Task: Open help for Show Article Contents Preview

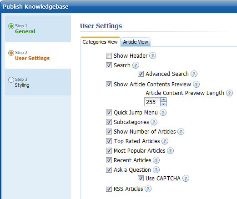Action: click(x=196, y=85)
